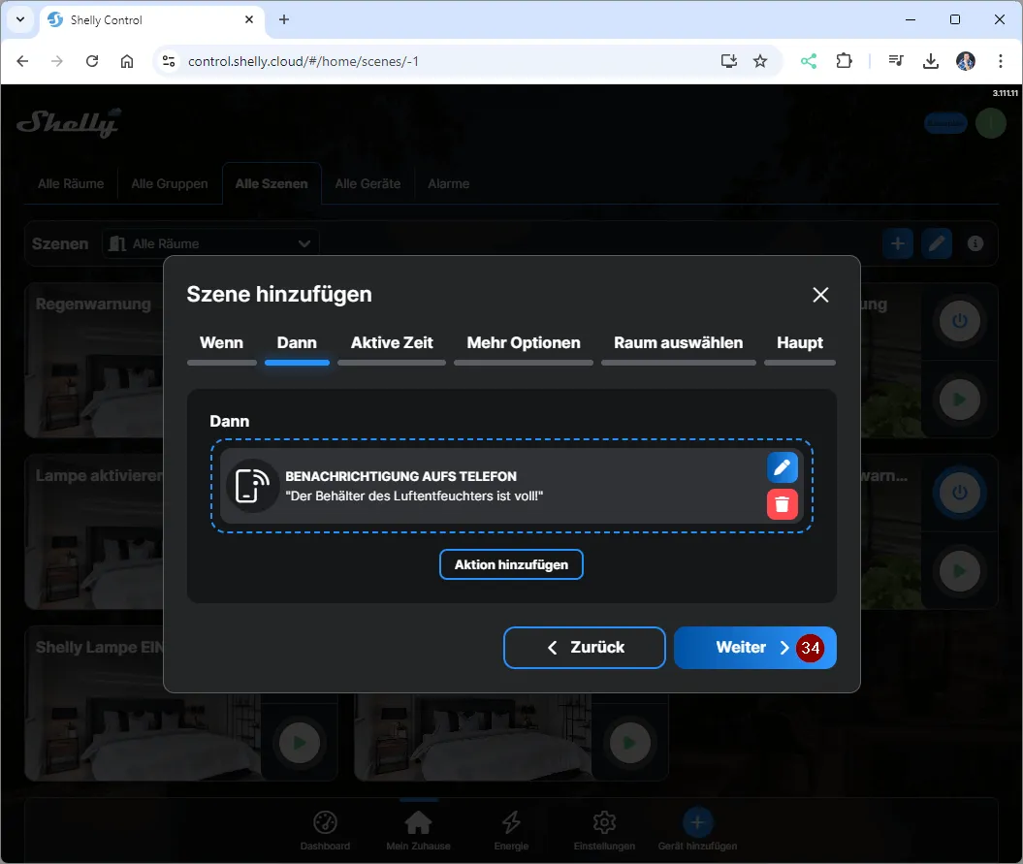Click the browser home icon
This screenshot has width=1023, height=864.
click(127, 61)
